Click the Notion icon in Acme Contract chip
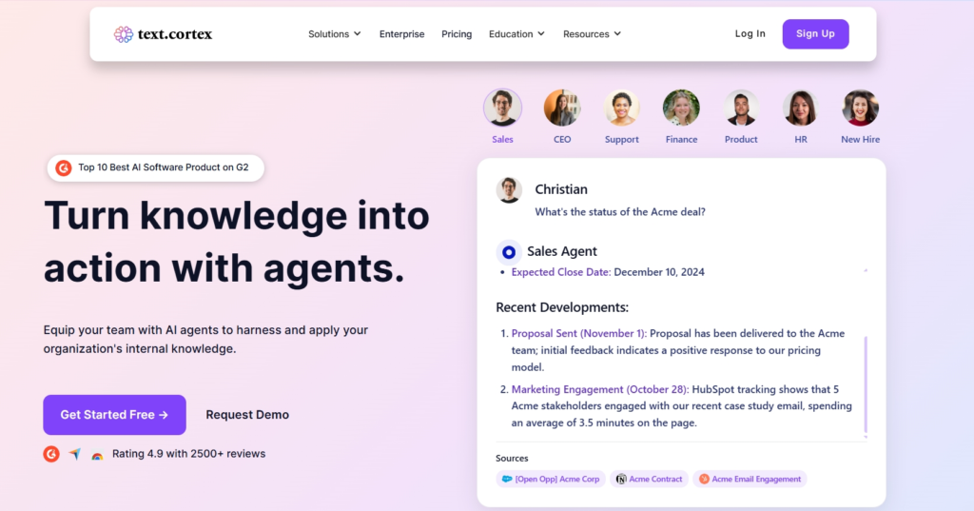 click(620, 479)
